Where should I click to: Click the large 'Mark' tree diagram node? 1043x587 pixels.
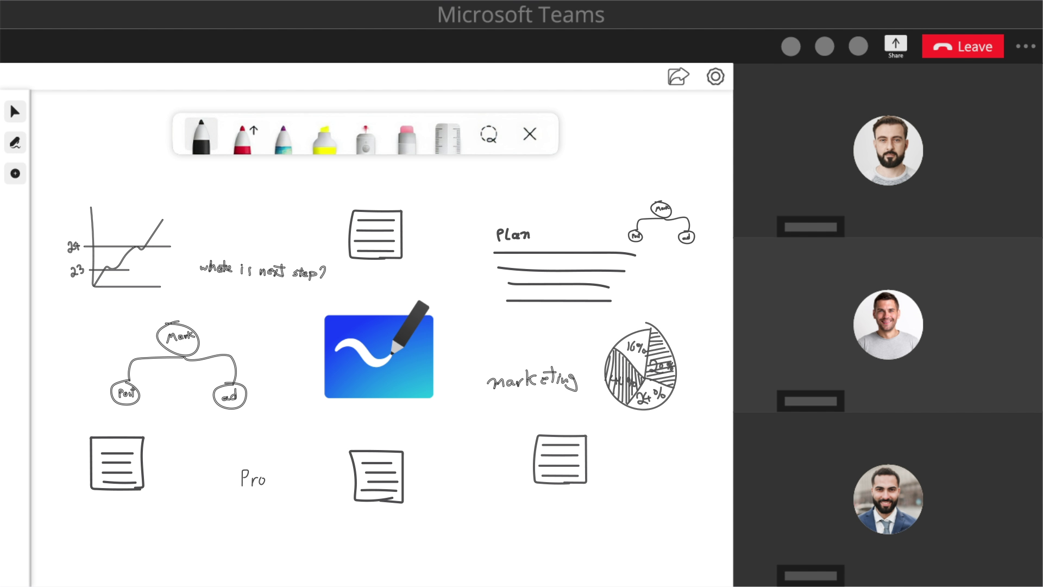click(x=178, y=339)
